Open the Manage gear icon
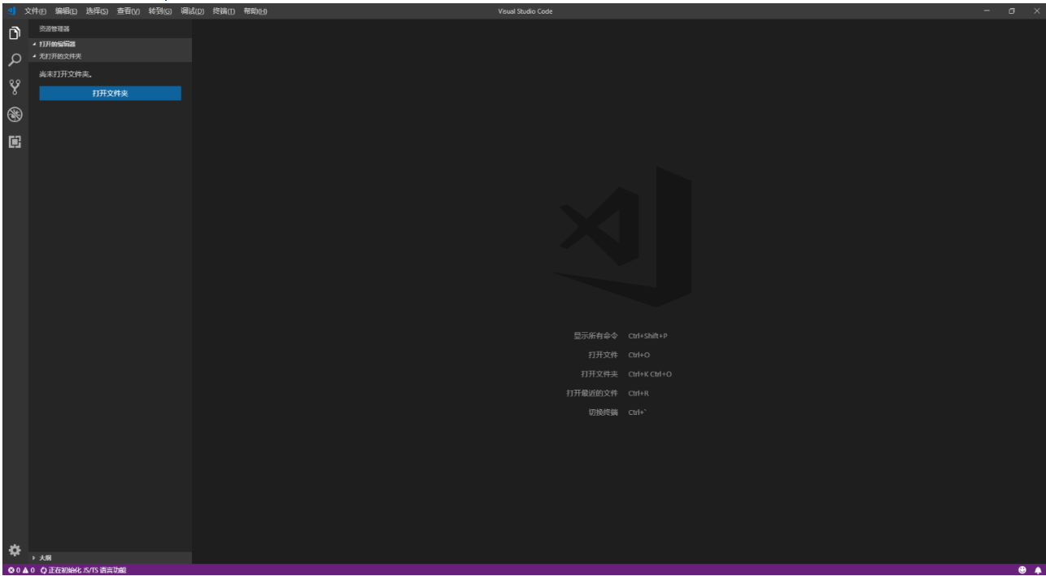 tap(14, 550)
